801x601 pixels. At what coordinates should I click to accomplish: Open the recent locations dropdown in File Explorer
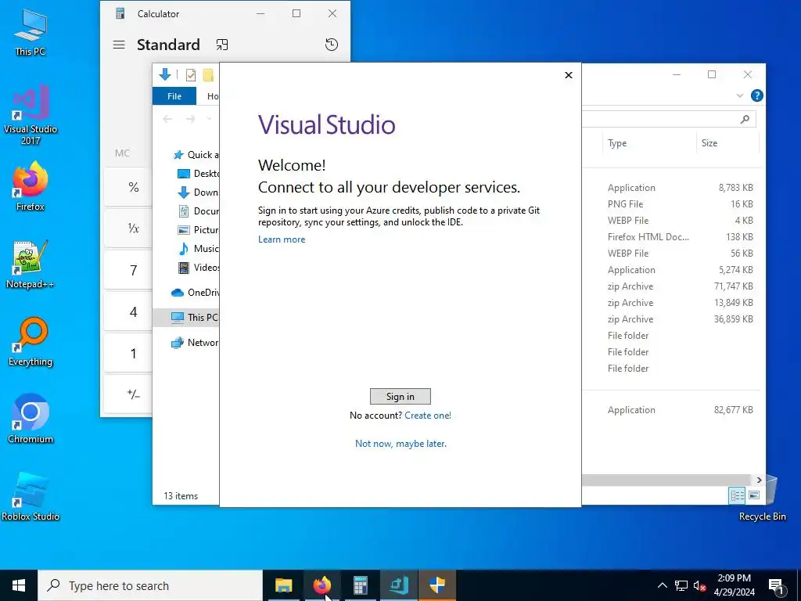[209, 119]
